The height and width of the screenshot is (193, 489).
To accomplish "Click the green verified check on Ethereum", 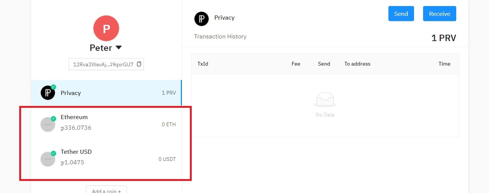I will pos(53,118).
